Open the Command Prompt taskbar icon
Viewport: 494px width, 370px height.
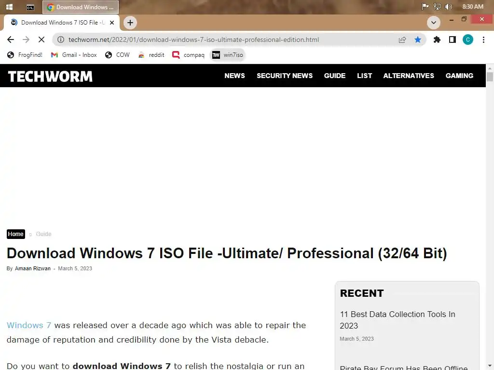[30, 7]
